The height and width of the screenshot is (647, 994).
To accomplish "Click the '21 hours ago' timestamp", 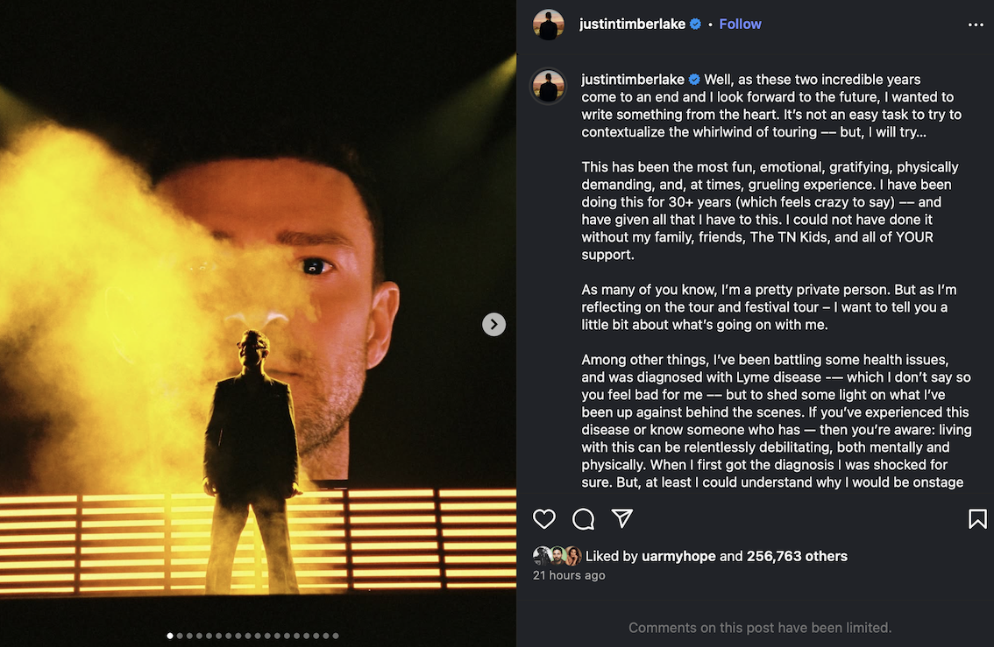I will pyautogui.click(x=569, y=575).
